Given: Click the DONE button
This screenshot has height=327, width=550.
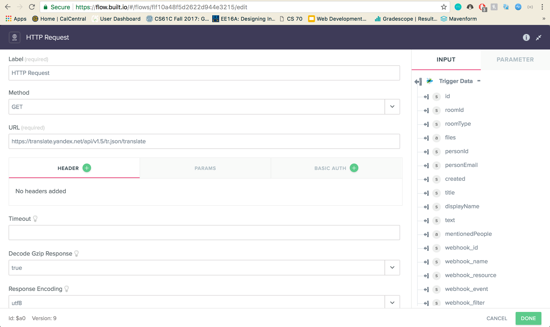Looking at the screenshot, I should click(528, 318).
